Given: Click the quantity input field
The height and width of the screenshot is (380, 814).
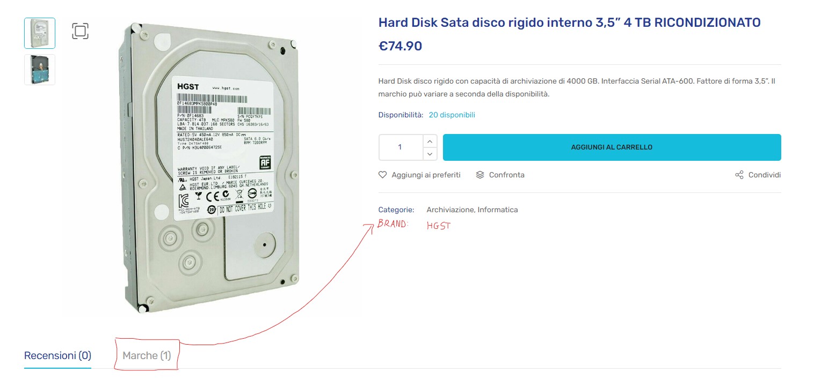Looking at the screenshot, I should [x=401, y=147].
